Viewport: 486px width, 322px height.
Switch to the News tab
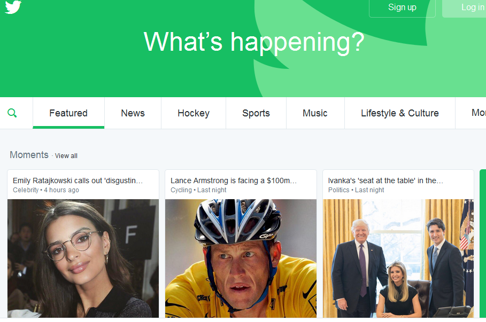tap(133, 113)
